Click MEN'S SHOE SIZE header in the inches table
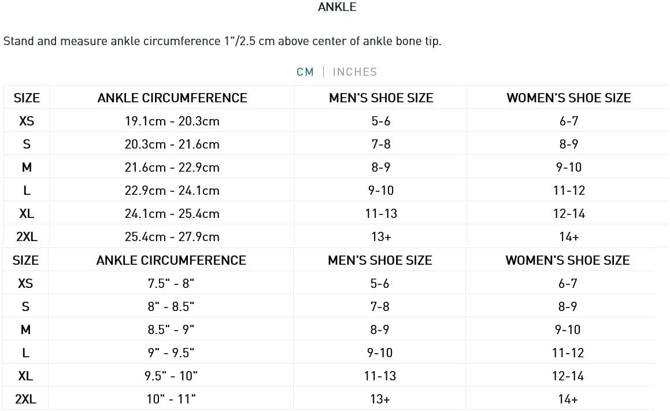The width and height of the screenshot is (670, 411). pyautogui.click(x=380, y=261)
